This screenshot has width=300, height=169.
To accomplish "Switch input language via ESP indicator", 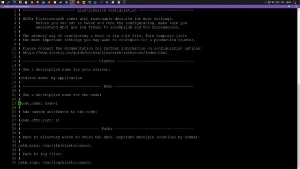I will (x=283, y=2).
